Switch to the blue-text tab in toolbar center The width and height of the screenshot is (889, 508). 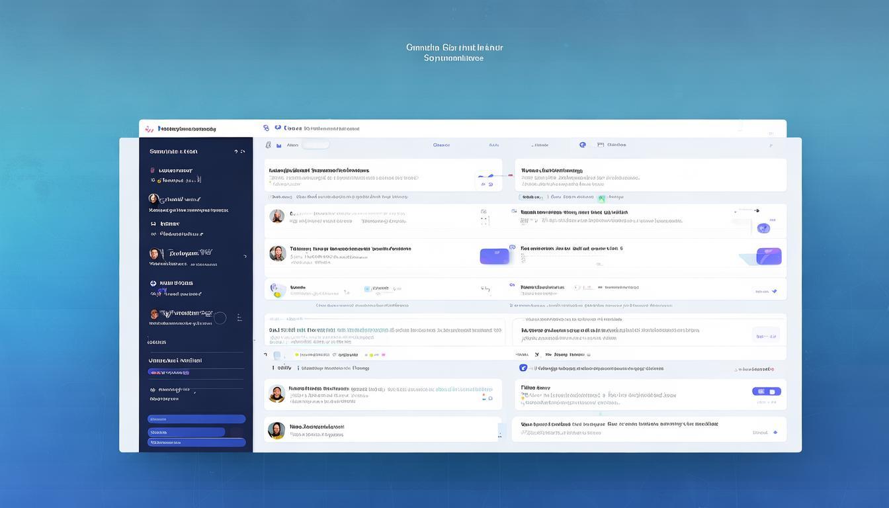tap(441, 145)
